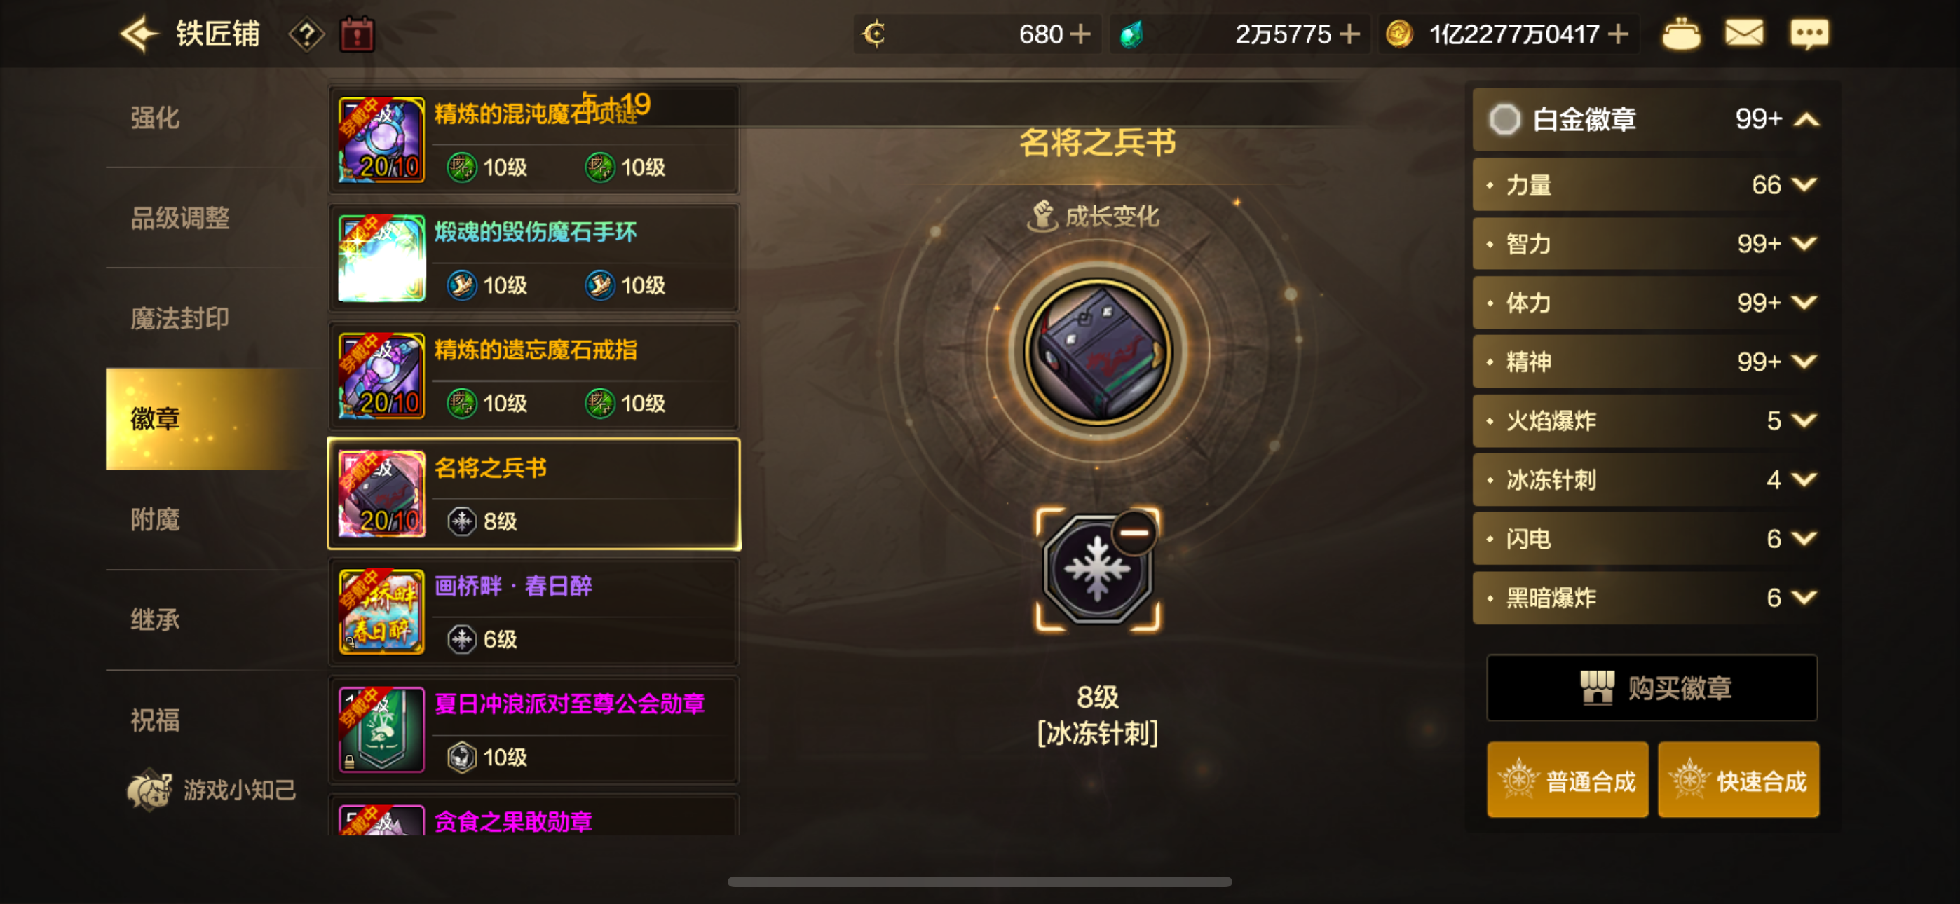Open the chat speech bubble icon
The width and height of the screenshot is (1960, 904).
tap(1809, 34)
